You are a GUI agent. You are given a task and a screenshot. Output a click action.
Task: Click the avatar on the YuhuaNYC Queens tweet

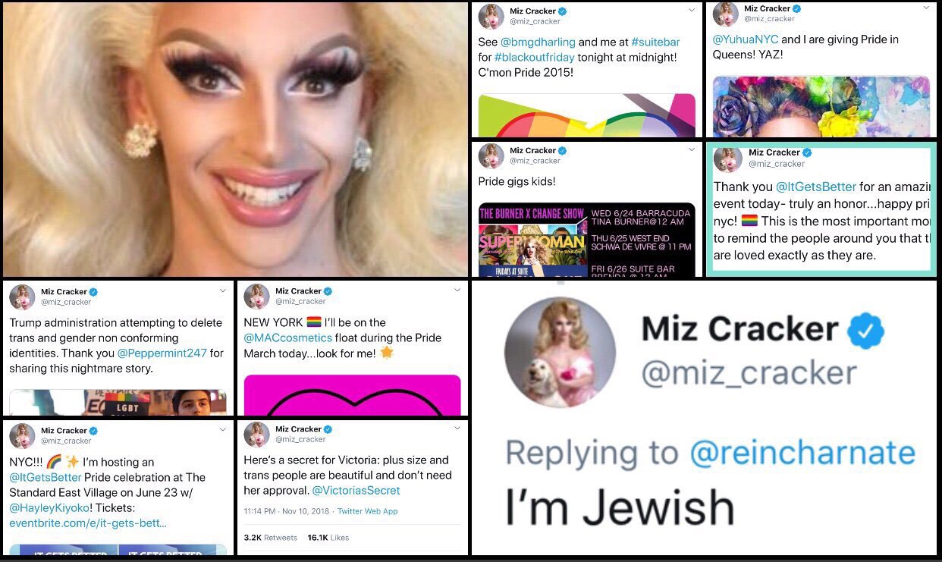[726, 14]
